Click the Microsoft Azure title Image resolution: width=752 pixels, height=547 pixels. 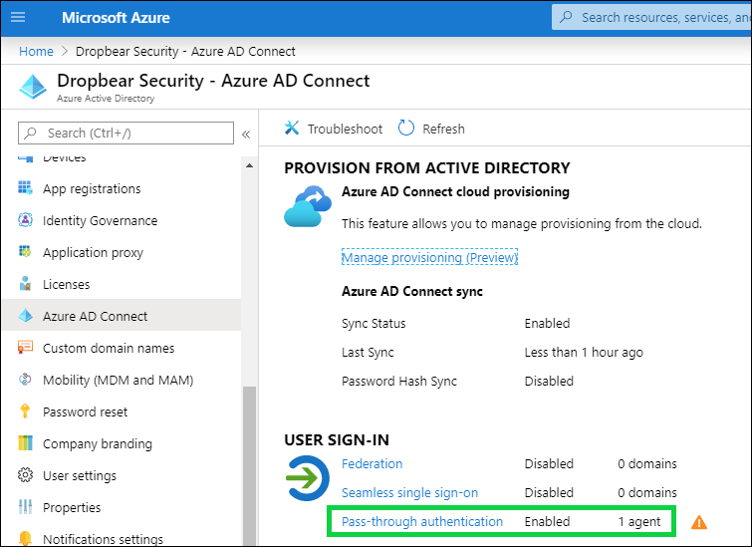pyautogui.click(x=116, y=18)
